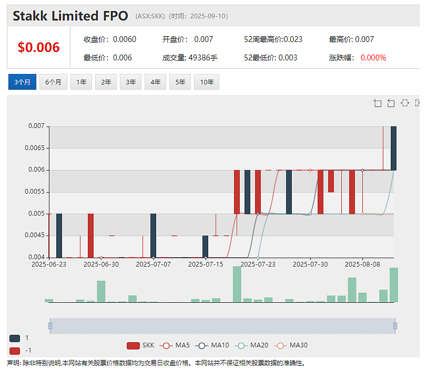Image resolution: width=427 pixels, height=371 pixels.
Task: Hide the MA10 moving average line
Action: 212,345
